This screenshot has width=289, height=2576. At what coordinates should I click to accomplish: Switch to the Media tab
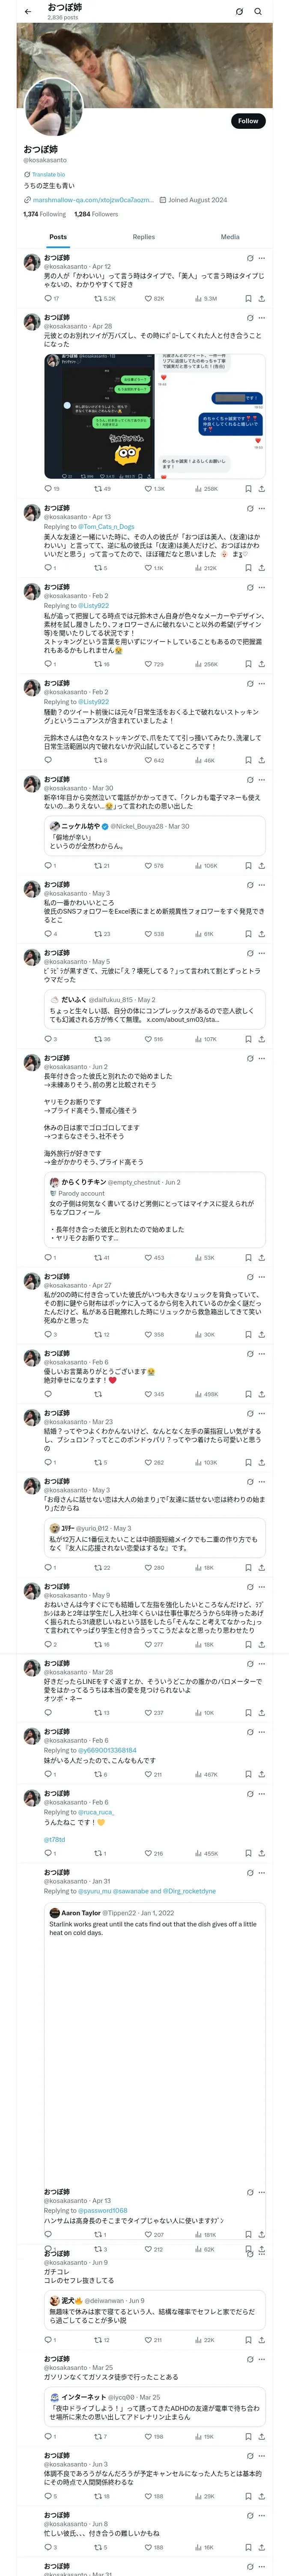pyautogui.click(x=230, y=237)
